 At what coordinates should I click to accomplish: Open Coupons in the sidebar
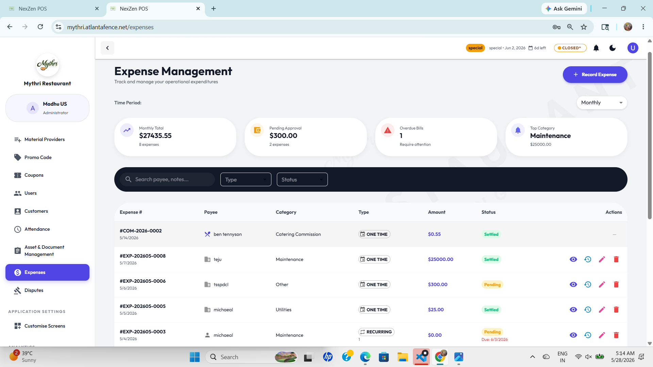[47, 175]
